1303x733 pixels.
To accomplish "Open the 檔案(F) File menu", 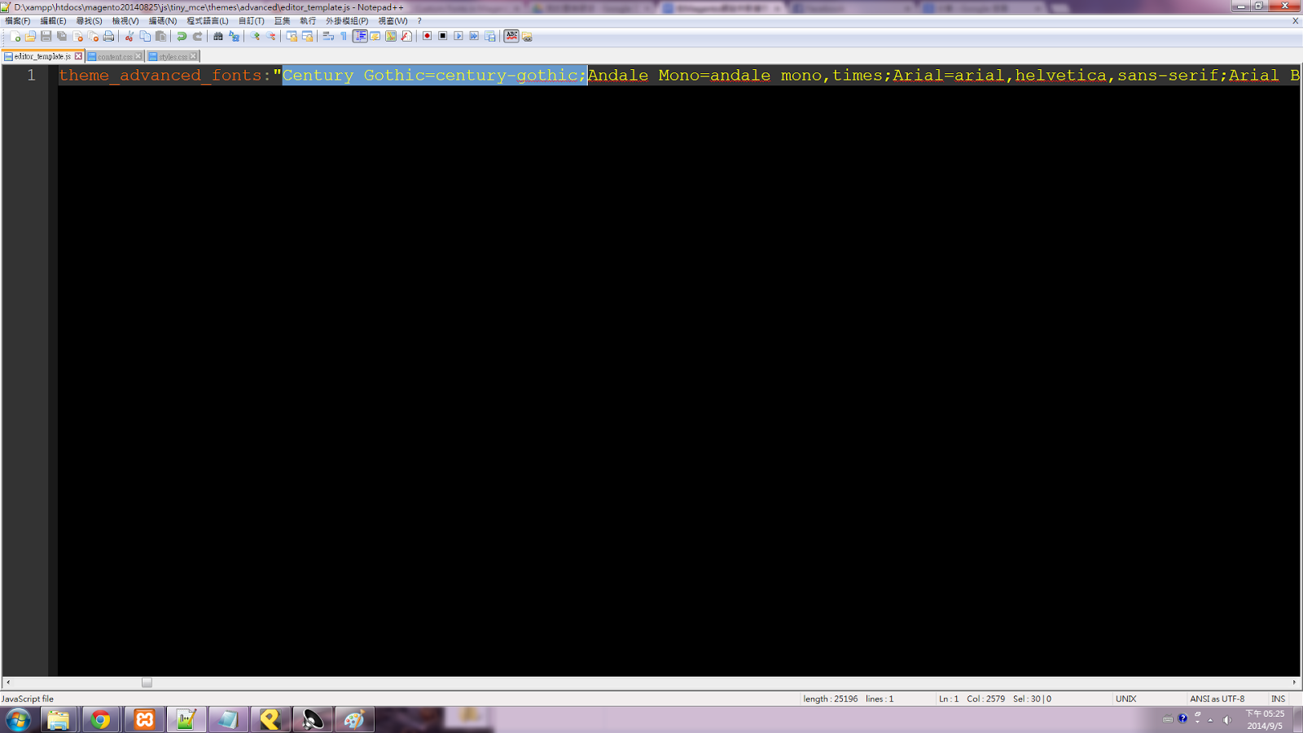I will (x=18, y=21).
